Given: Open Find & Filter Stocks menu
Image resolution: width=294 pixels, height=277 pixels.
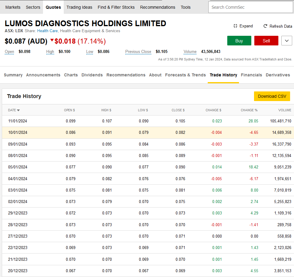Looking at the screenshot, I should click(116, 7).
